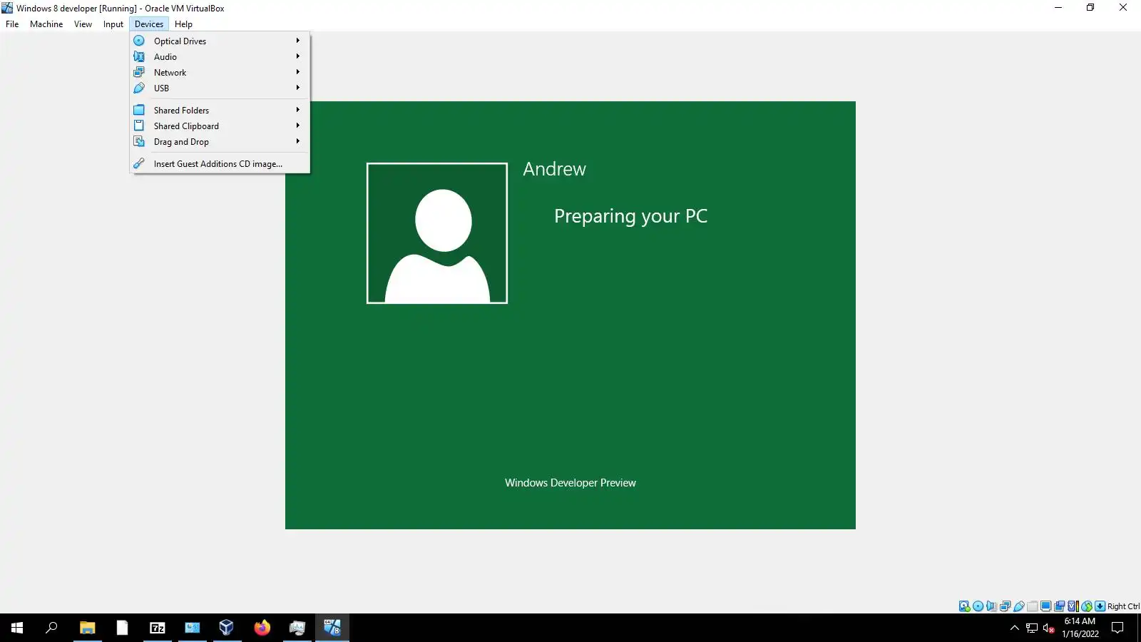
Task: Click the VirtualBox title bar app icon
Action: [7, 8]
